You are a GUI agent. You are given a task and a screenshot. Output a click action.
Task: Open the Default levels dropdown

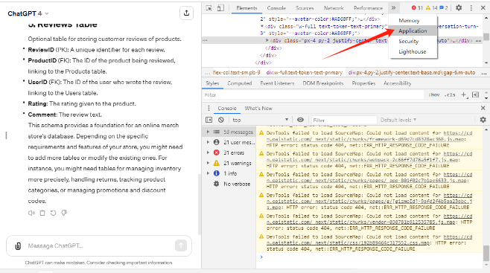pyautogui.click(x=398, y=120)
